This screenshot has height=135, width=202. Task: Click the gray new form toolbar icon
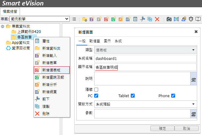(x=99, y=19)
